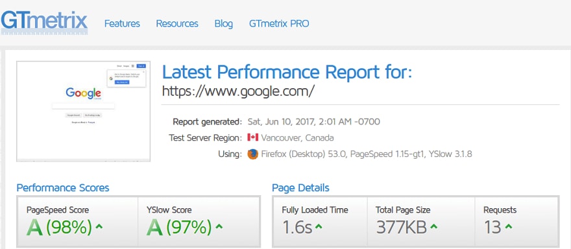Select the PageSpeed Score A (98%) grade
This screenshot has width=571, height=249.
click(59, 227)
